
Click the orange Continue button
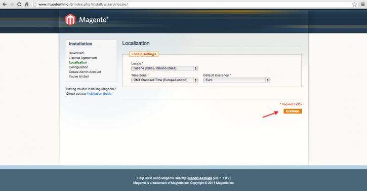point(293,111)
